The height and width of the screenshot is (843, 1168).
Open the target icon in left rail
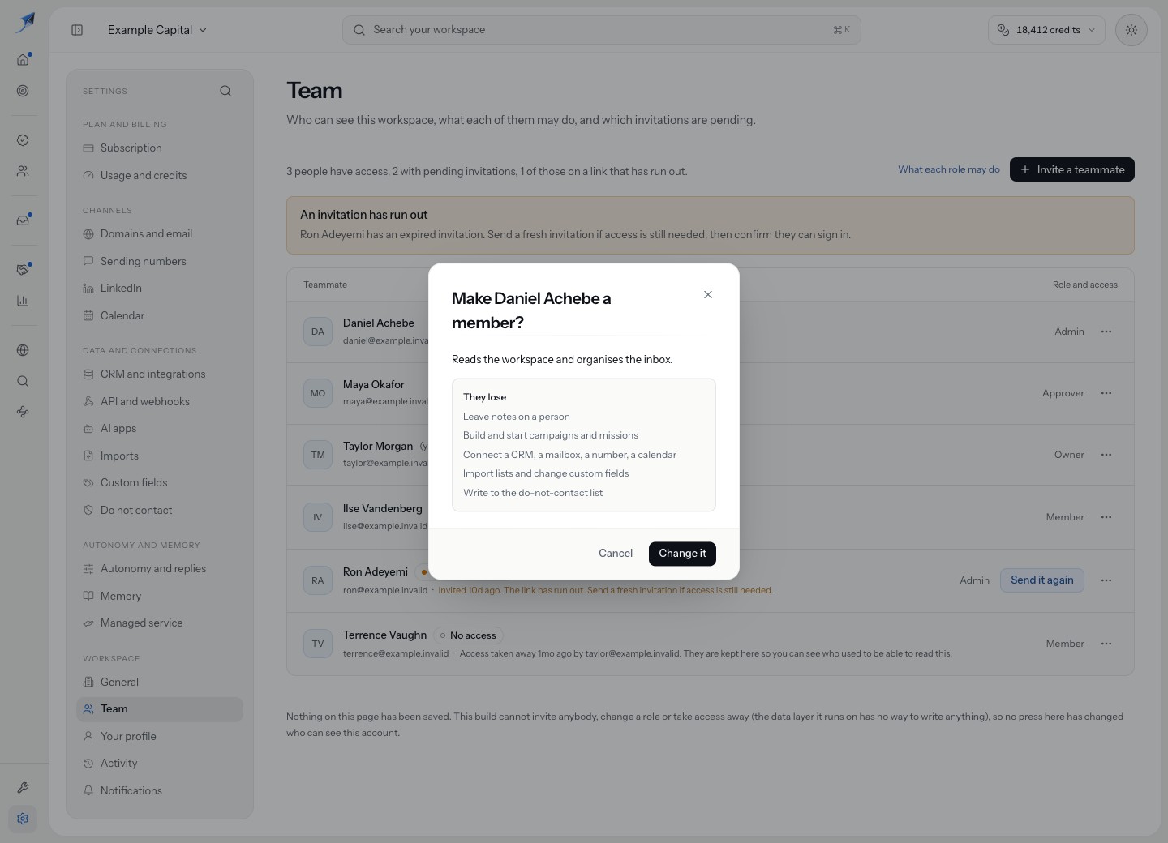pyautogui.click(x=23, y=91)
